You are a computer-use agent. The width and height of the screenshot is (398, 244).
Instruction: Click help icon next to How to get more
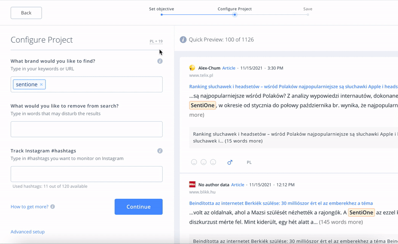(53, 207)
